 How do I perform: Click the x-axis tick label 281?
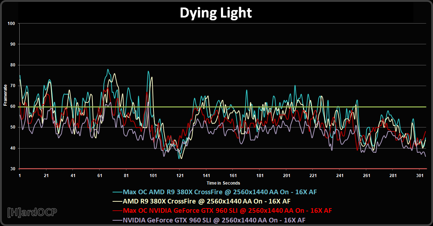coord(393,176)
